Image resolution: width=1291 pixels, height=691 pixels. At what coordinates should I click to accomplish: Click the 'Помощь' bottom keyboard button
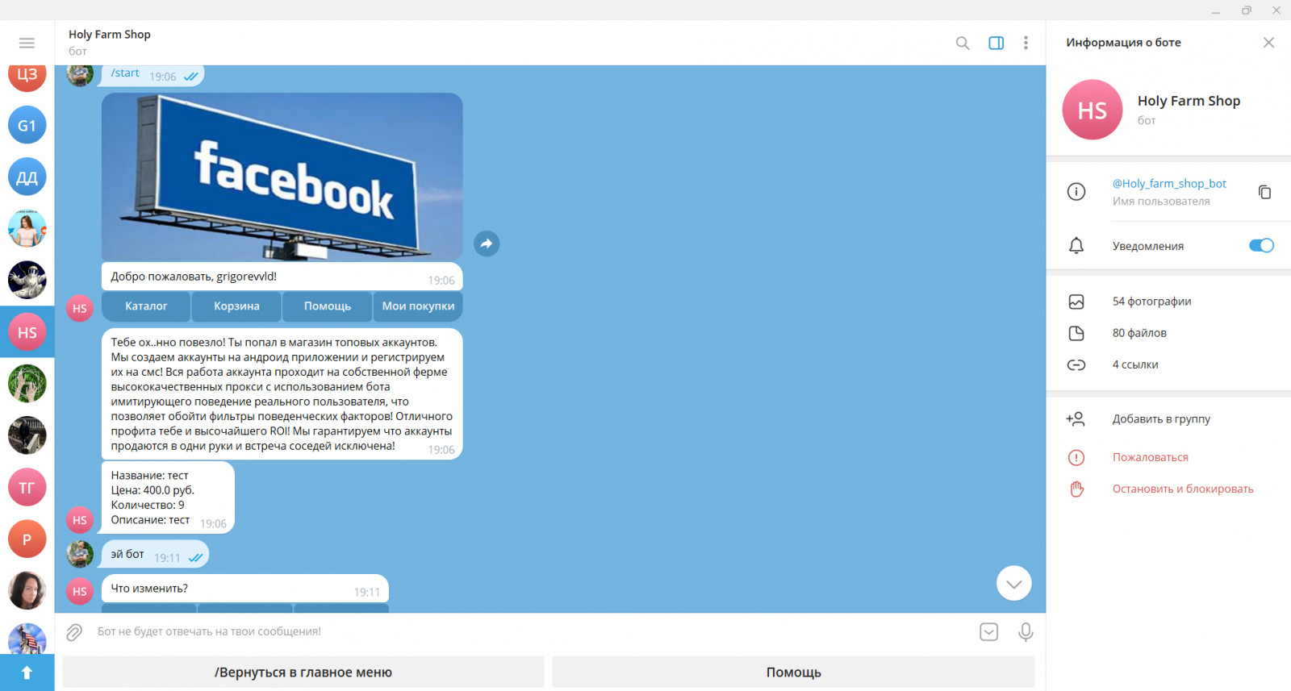click(x=793, y=672)
